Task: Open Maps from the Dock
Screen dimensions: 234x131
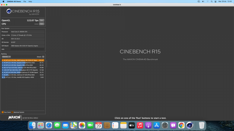Action: [74, 125]
